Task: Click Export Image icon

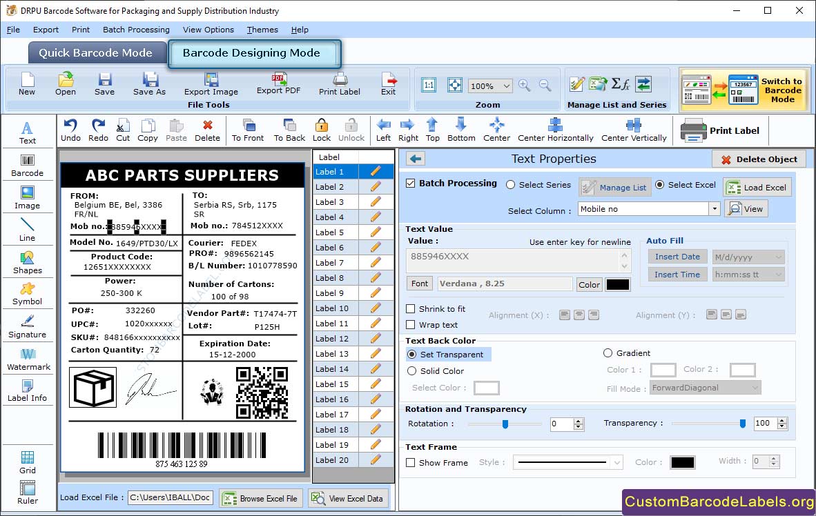Action: click(211, 85)
